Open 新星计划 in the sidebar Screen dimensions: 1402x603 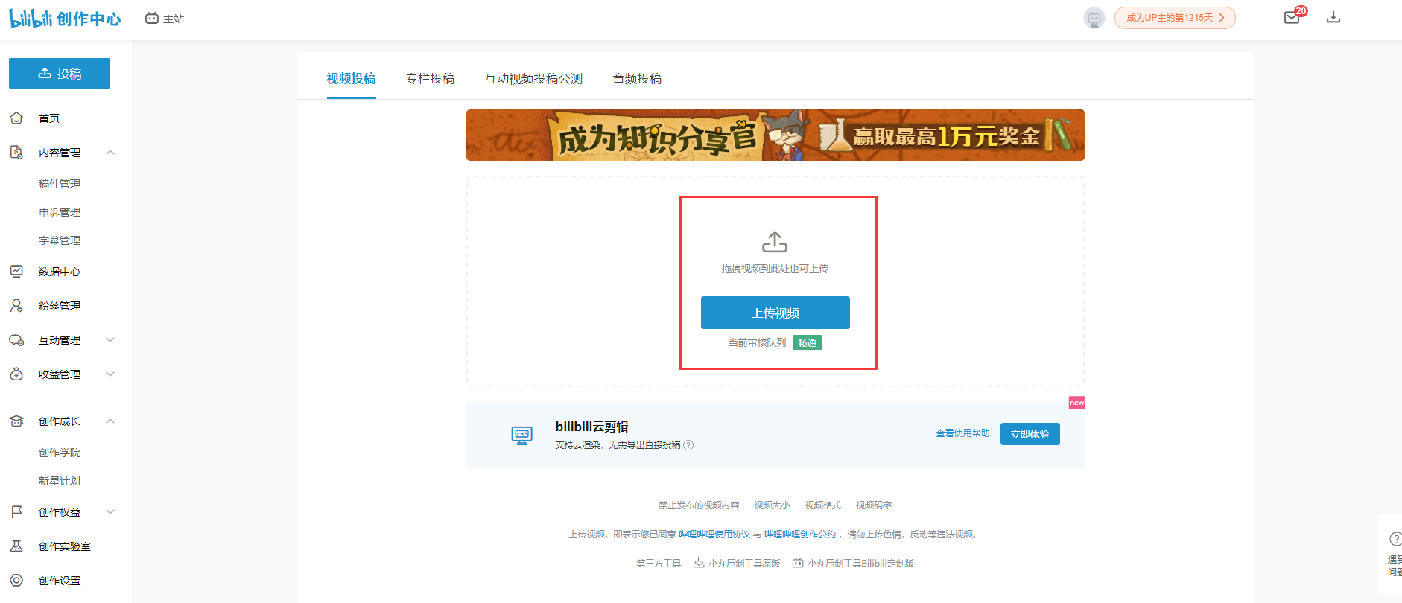pos(60,481)
